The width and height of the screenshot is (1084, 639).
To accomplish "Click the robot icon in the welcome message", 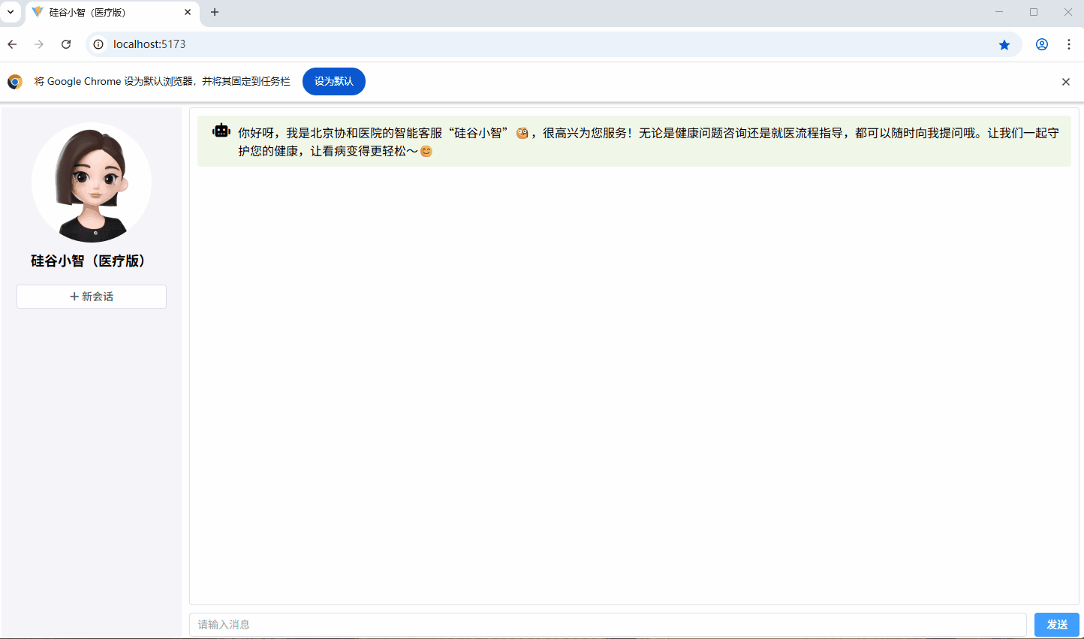I will [x=221, y=130].
